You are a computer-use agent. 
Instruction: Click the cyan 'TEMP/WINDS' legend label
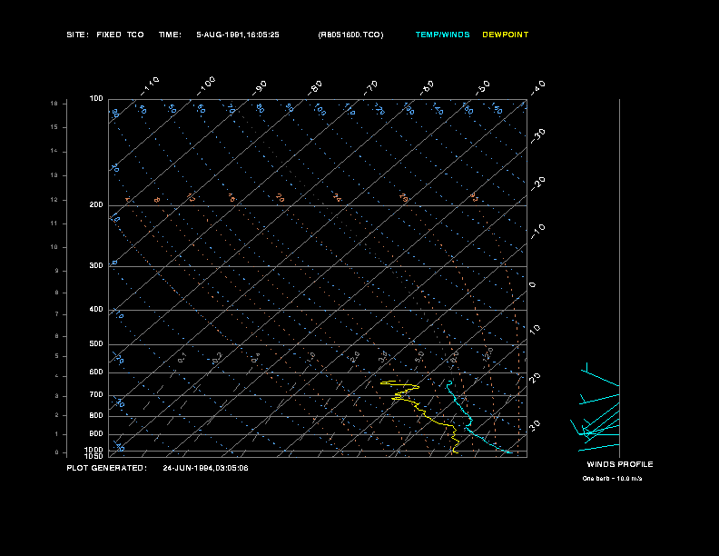[442, 35]
